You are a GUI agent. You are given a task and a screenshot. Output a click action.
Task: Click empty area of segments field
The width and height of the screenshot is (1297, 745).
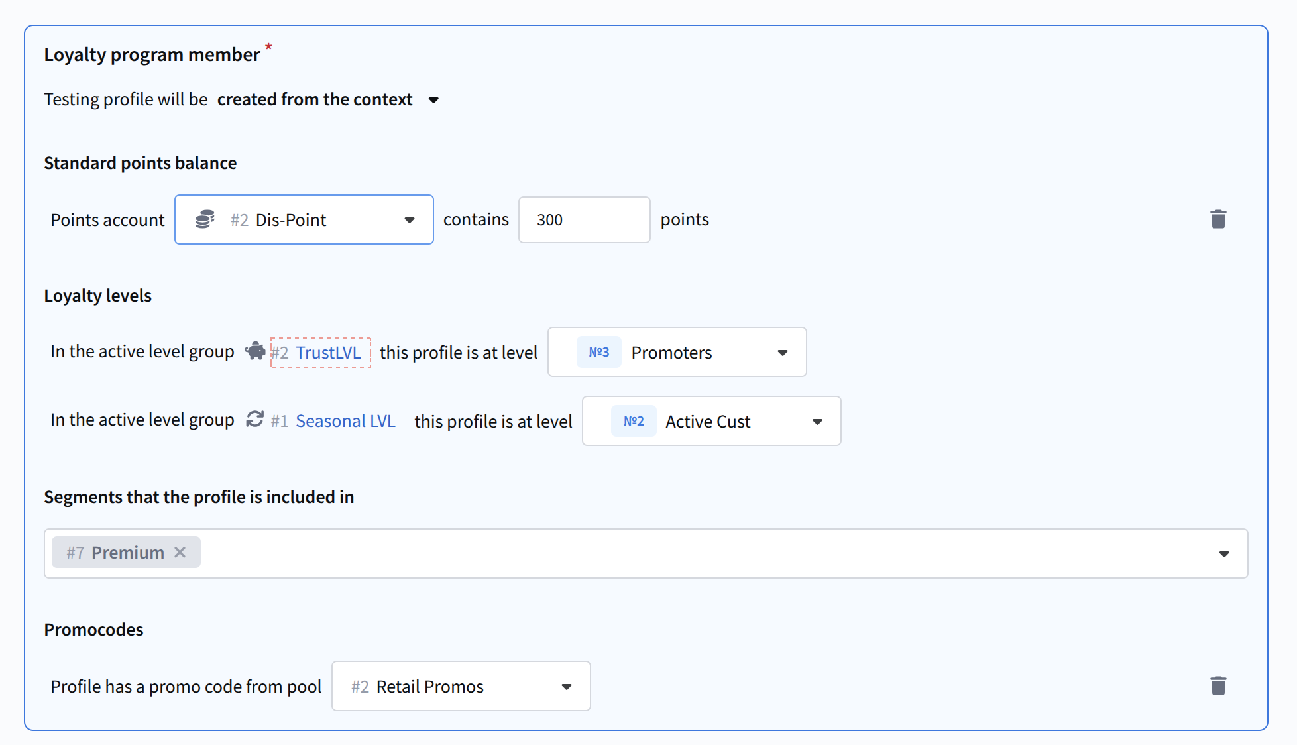(x=663, y=553)
